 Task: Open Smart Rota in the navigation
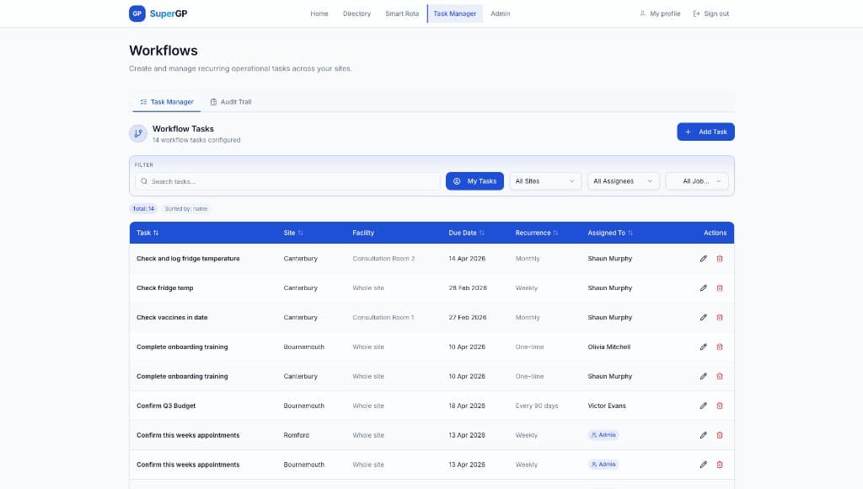point(402,13)
